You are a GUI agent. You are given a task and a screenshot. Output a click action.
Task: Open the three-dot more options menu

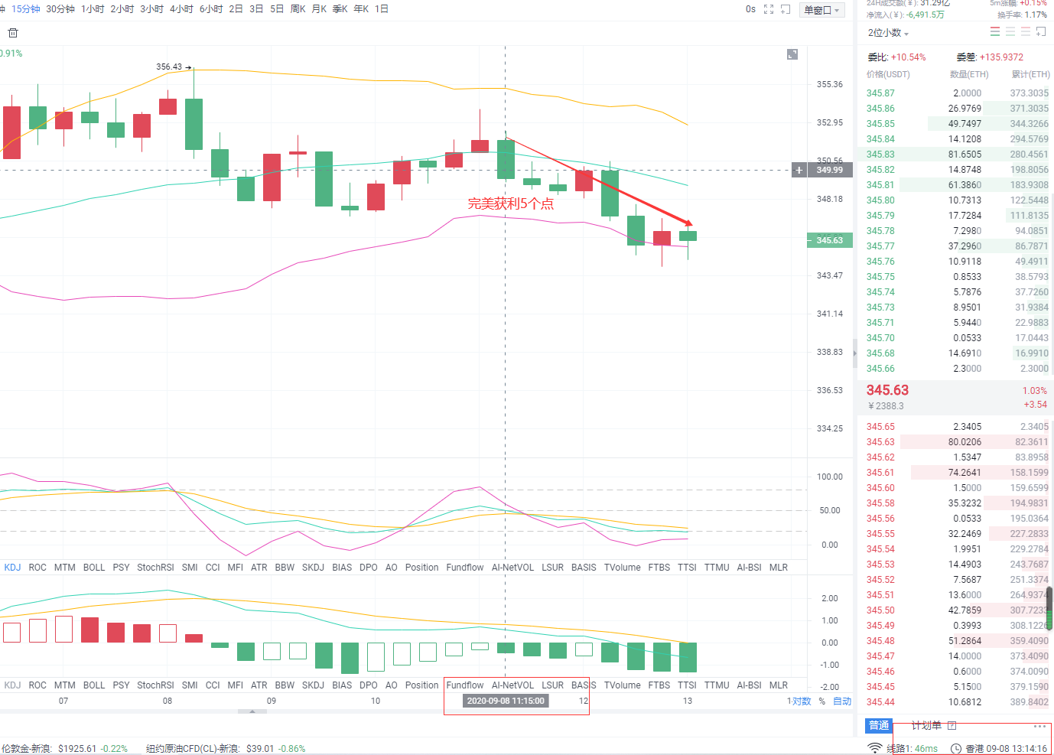pyautogui.click(x=1039, y=726)
